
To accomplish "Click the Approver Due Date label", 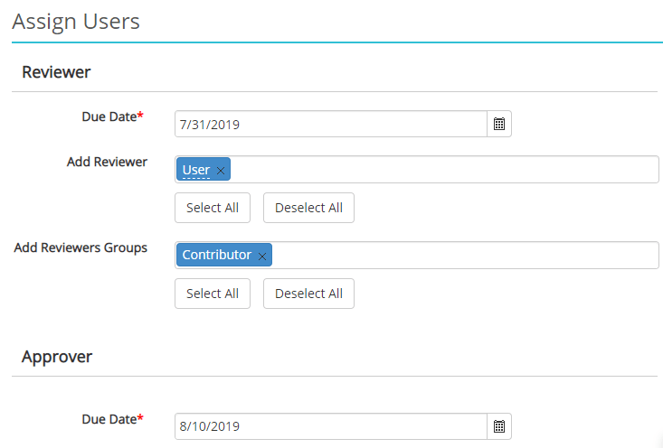I will tap(112, 419).
